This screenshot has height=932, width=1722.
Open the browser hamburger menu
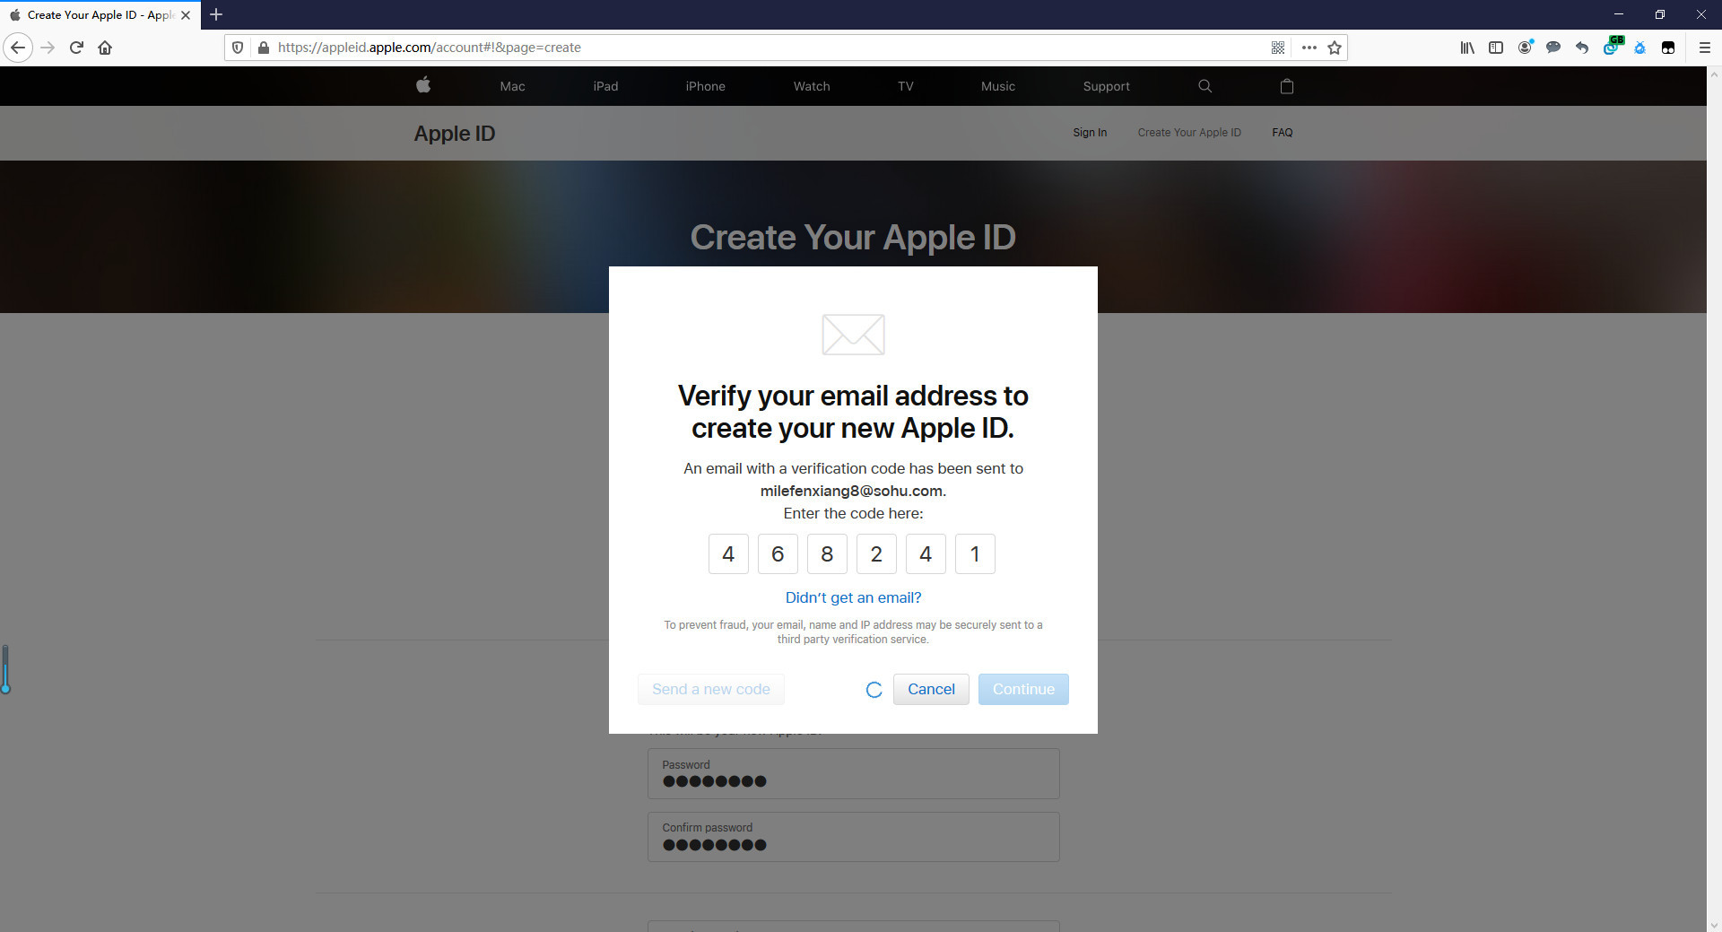click(x=1706, y=48)
